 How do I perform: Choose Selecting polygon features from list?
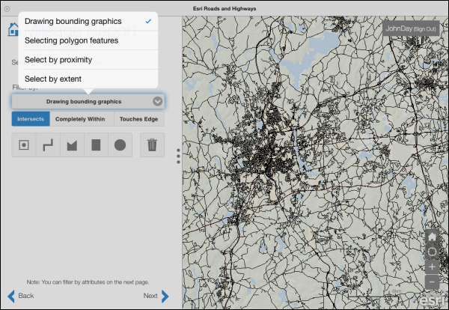(72, 40)
